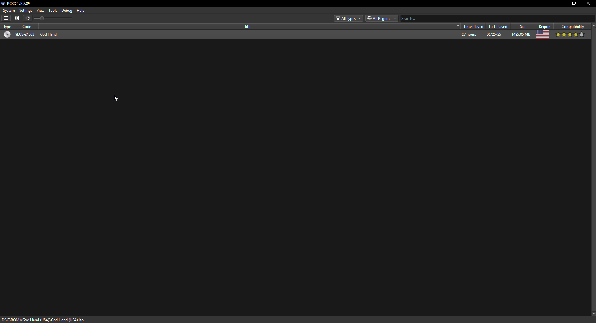The height and width of the screenshot is (323, 596).
Task: Open the Help menu
Action: coord(80,11)
